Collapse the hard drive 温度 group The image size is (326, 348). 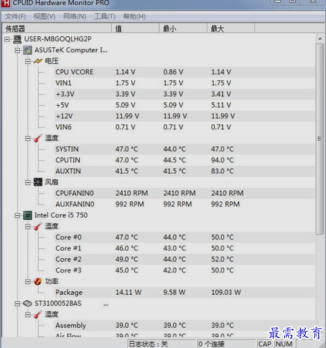click(28, 314)
